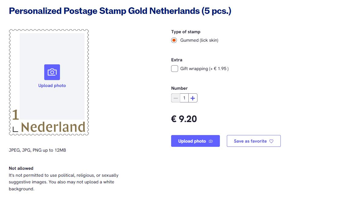Click the small camera icon inside the Upload photo button
This screenshot has width=338, height=200.
[x=211, y=141]
